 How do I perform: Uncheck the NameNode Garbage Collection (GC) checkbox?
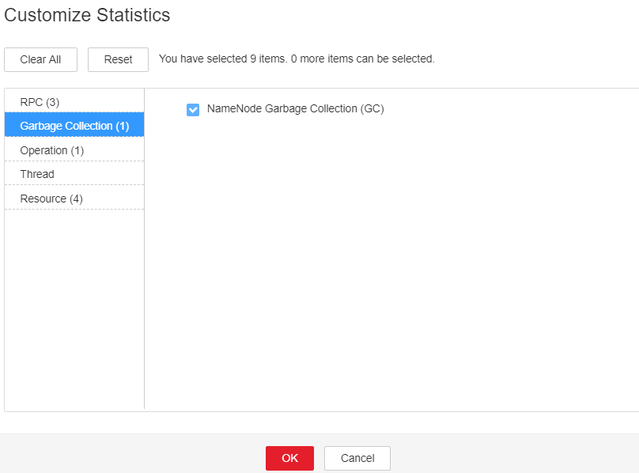(193, 109)
